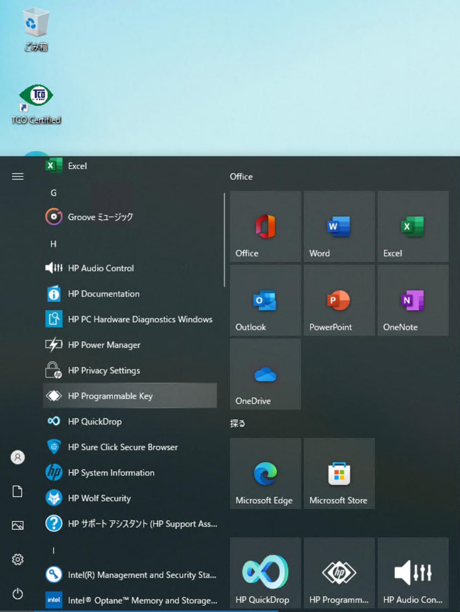Screen dimensions: 460x612
Task: Open HP QuickDrop in the app list
Action: coord(130,421)
